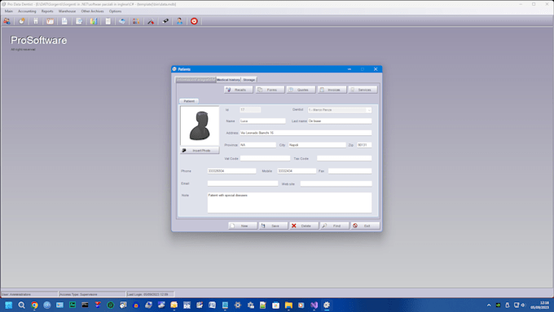Image resolution: width=554 pixels, height=312 pixels.
Task: Open the Windows Start menu
Action: (x=8, y=305)
